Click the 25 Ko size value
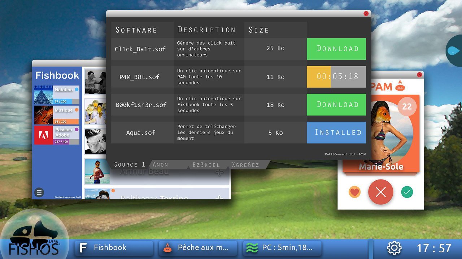 coord(275,48)
